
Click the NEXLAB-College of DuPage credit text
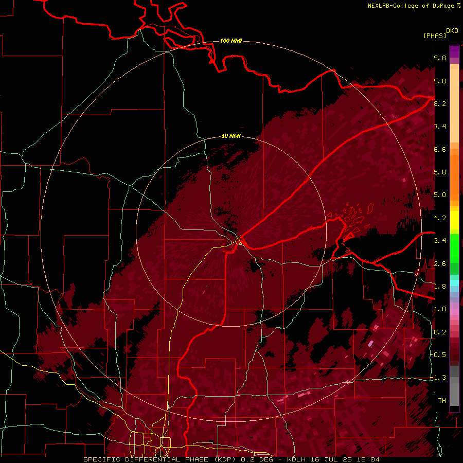pyautogui.click(x=411, y=6)
